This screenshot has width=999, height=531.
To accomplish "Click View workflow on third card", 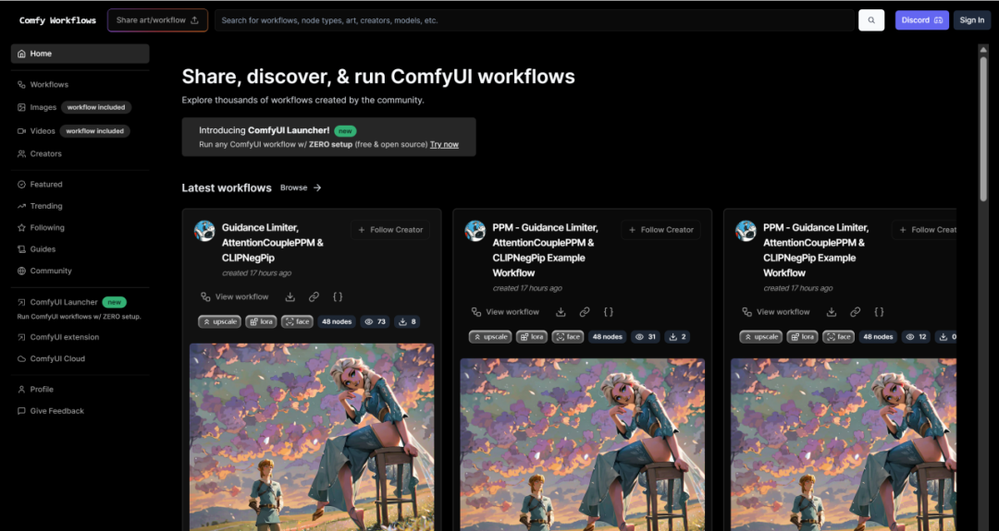I will click(x=776, y=311).
